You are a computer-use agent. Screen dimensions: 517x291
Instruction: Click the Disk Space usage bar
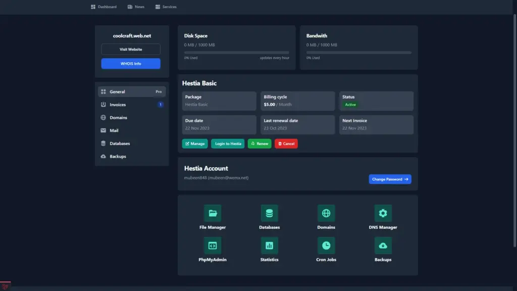[236, 53]
